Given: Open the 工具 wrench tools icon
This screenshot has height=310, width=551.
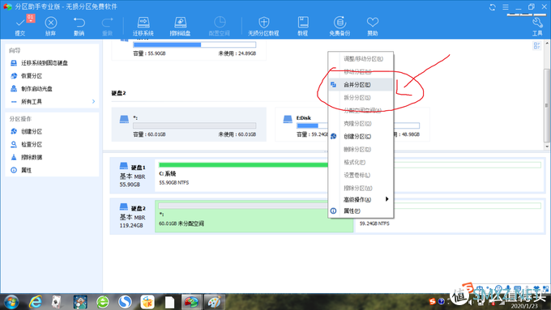Looking at the screenshot, I should 537,23.
